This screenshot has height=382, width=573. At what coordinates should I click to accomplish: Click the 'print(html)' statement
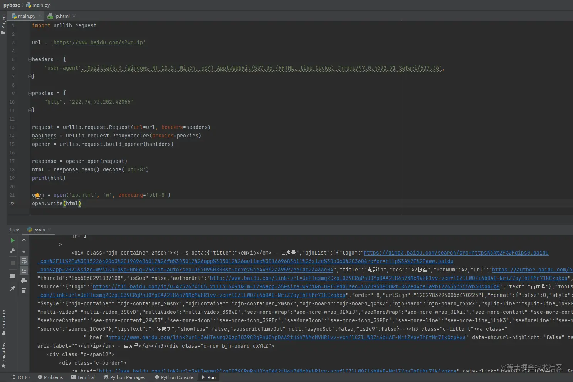(49, 178)
